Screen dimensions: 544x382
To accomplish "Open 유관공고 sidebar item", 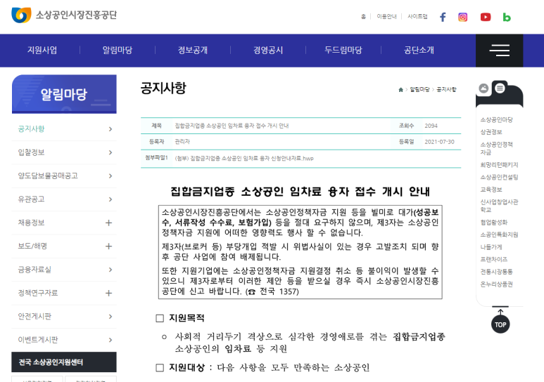I will 31,199.
